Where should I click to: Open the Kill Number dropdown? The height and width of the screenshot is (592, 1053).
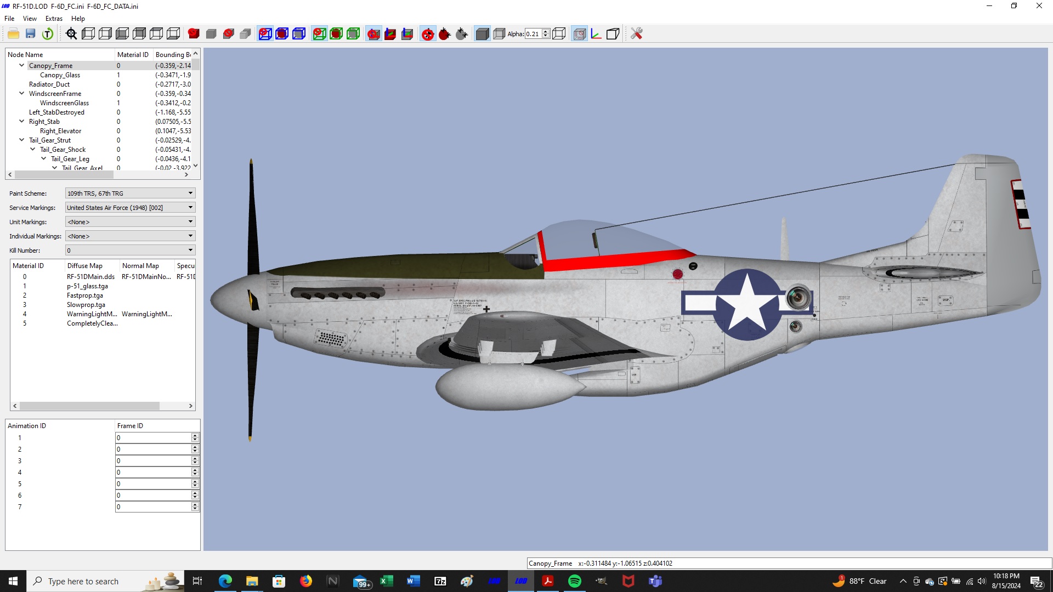pyautogui.click(x=130, y=251)
